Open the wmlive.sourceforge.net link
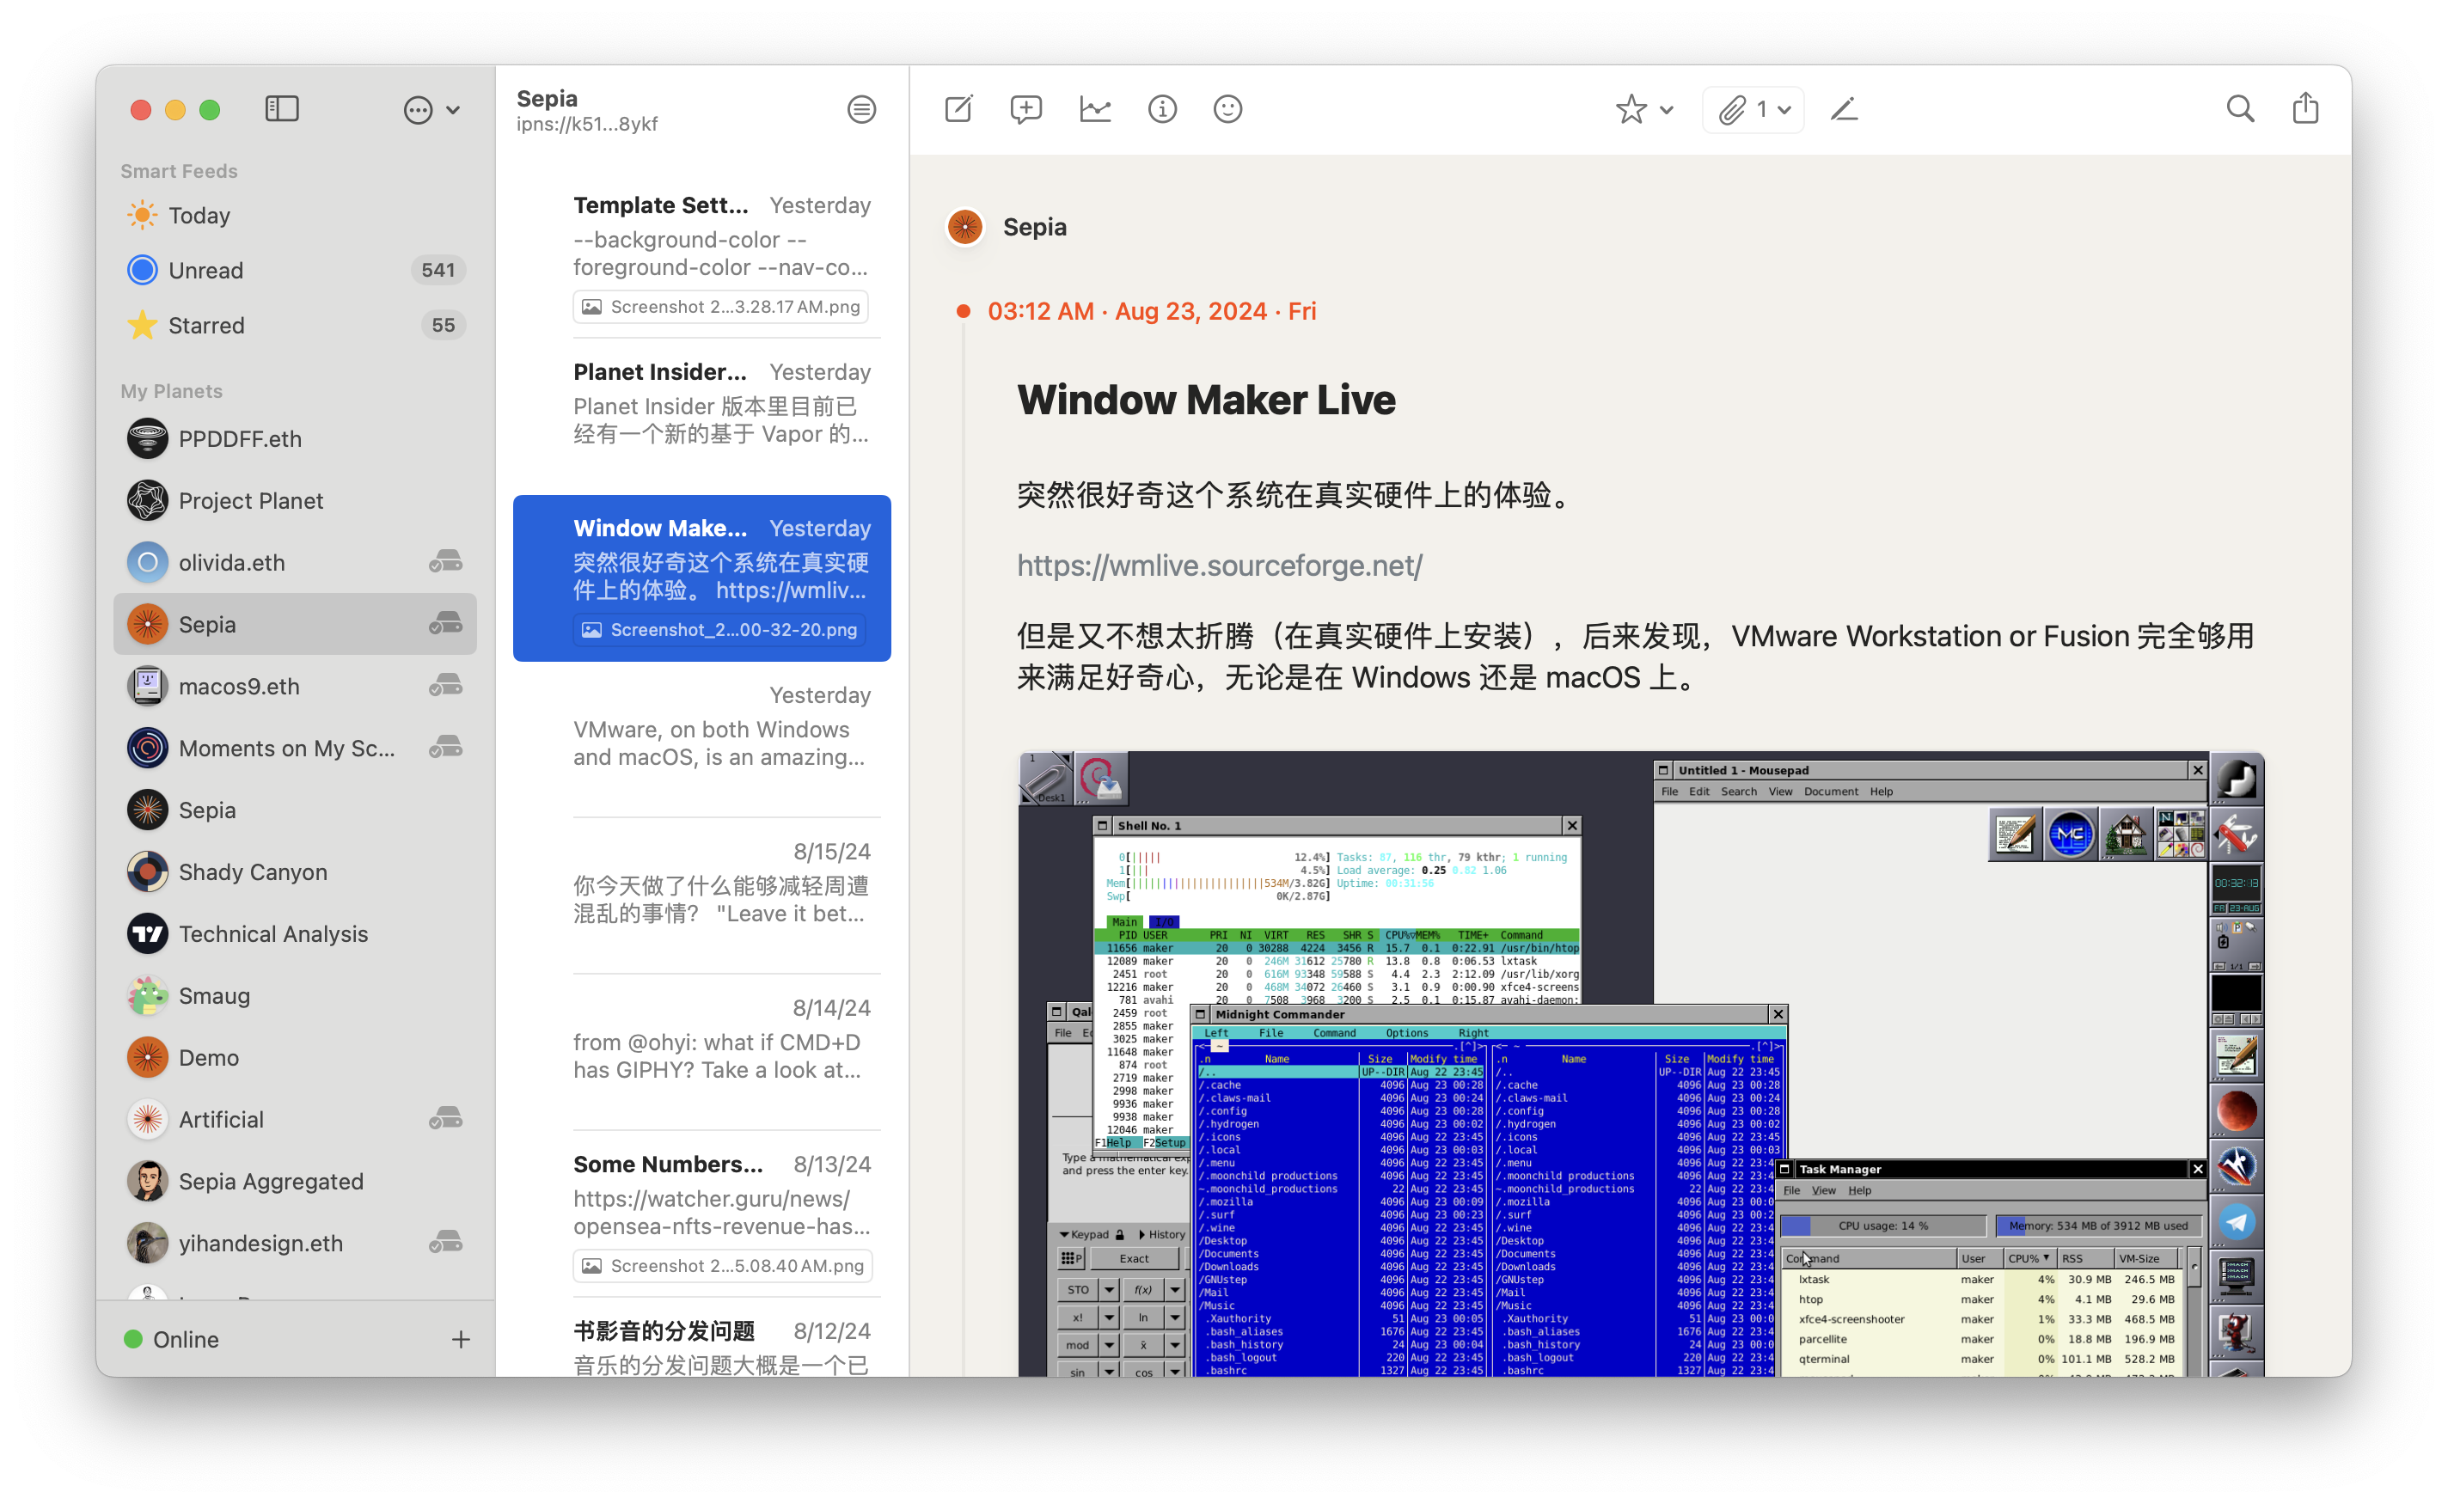This screenshot has width=2448, height=1504. click(x=1219, y=565)
